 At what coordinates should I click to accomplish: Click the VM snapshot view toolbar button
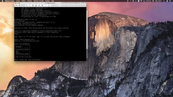coord(19,5)
